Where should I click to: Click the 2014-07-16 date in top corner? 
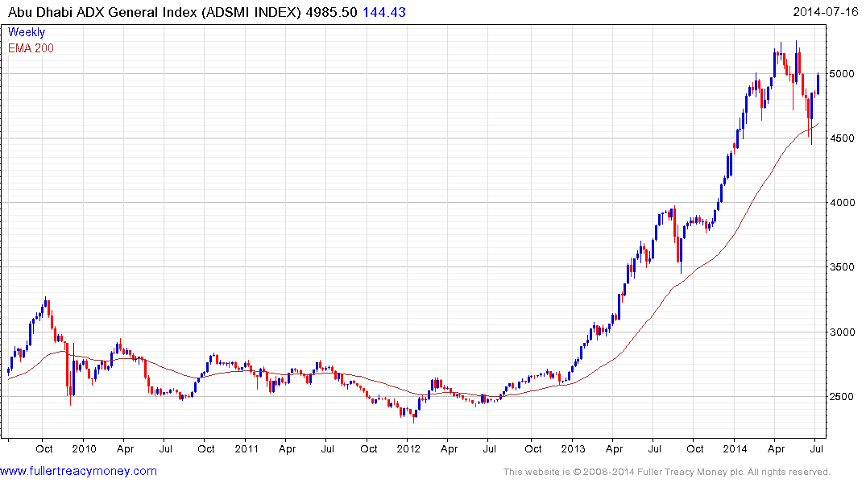click(x=828, y=12)
